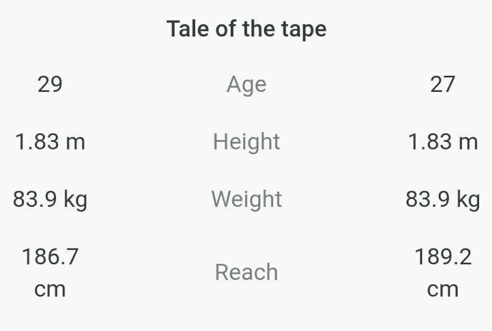Screen dimensions: 492x331
Task: Click the 'Tale of the tape' heading
Action: (x=246, y=29)
